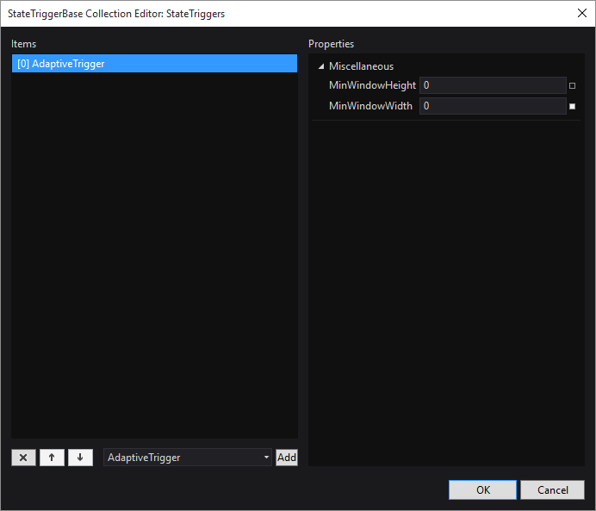Open the MinWindowWidth property marker square

click(572, 107)
